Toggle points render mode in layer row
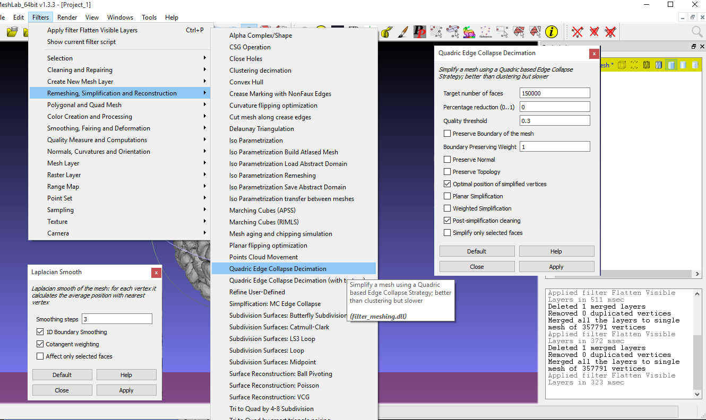 click(x=634, y=65)
